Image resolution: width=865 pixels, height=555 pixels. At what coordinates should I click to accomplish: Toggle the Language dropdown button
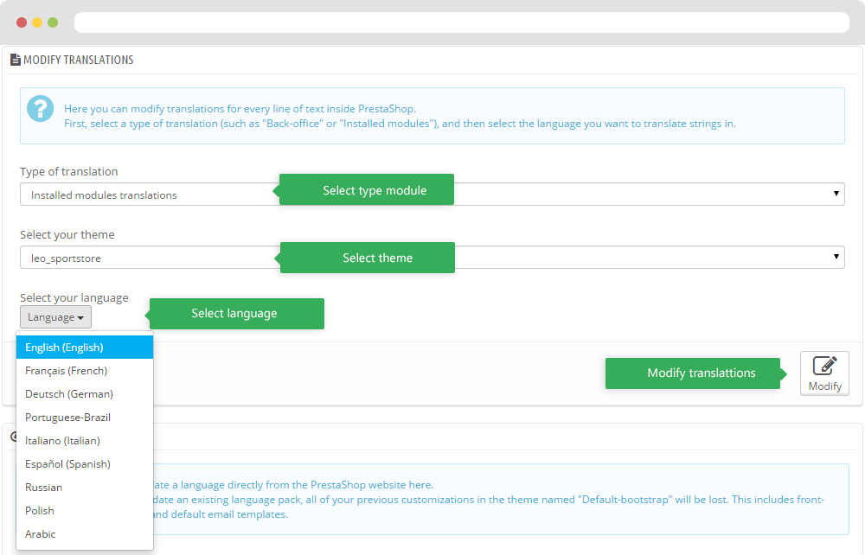pyautogui.click(x=55, y=317)
